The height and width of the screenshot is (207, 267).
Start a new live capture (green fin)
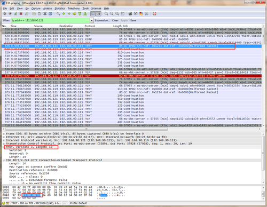15,14
